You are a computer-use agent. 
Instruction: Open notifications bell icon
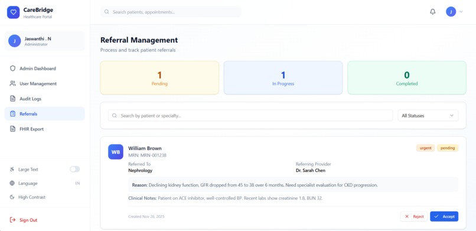432,12
